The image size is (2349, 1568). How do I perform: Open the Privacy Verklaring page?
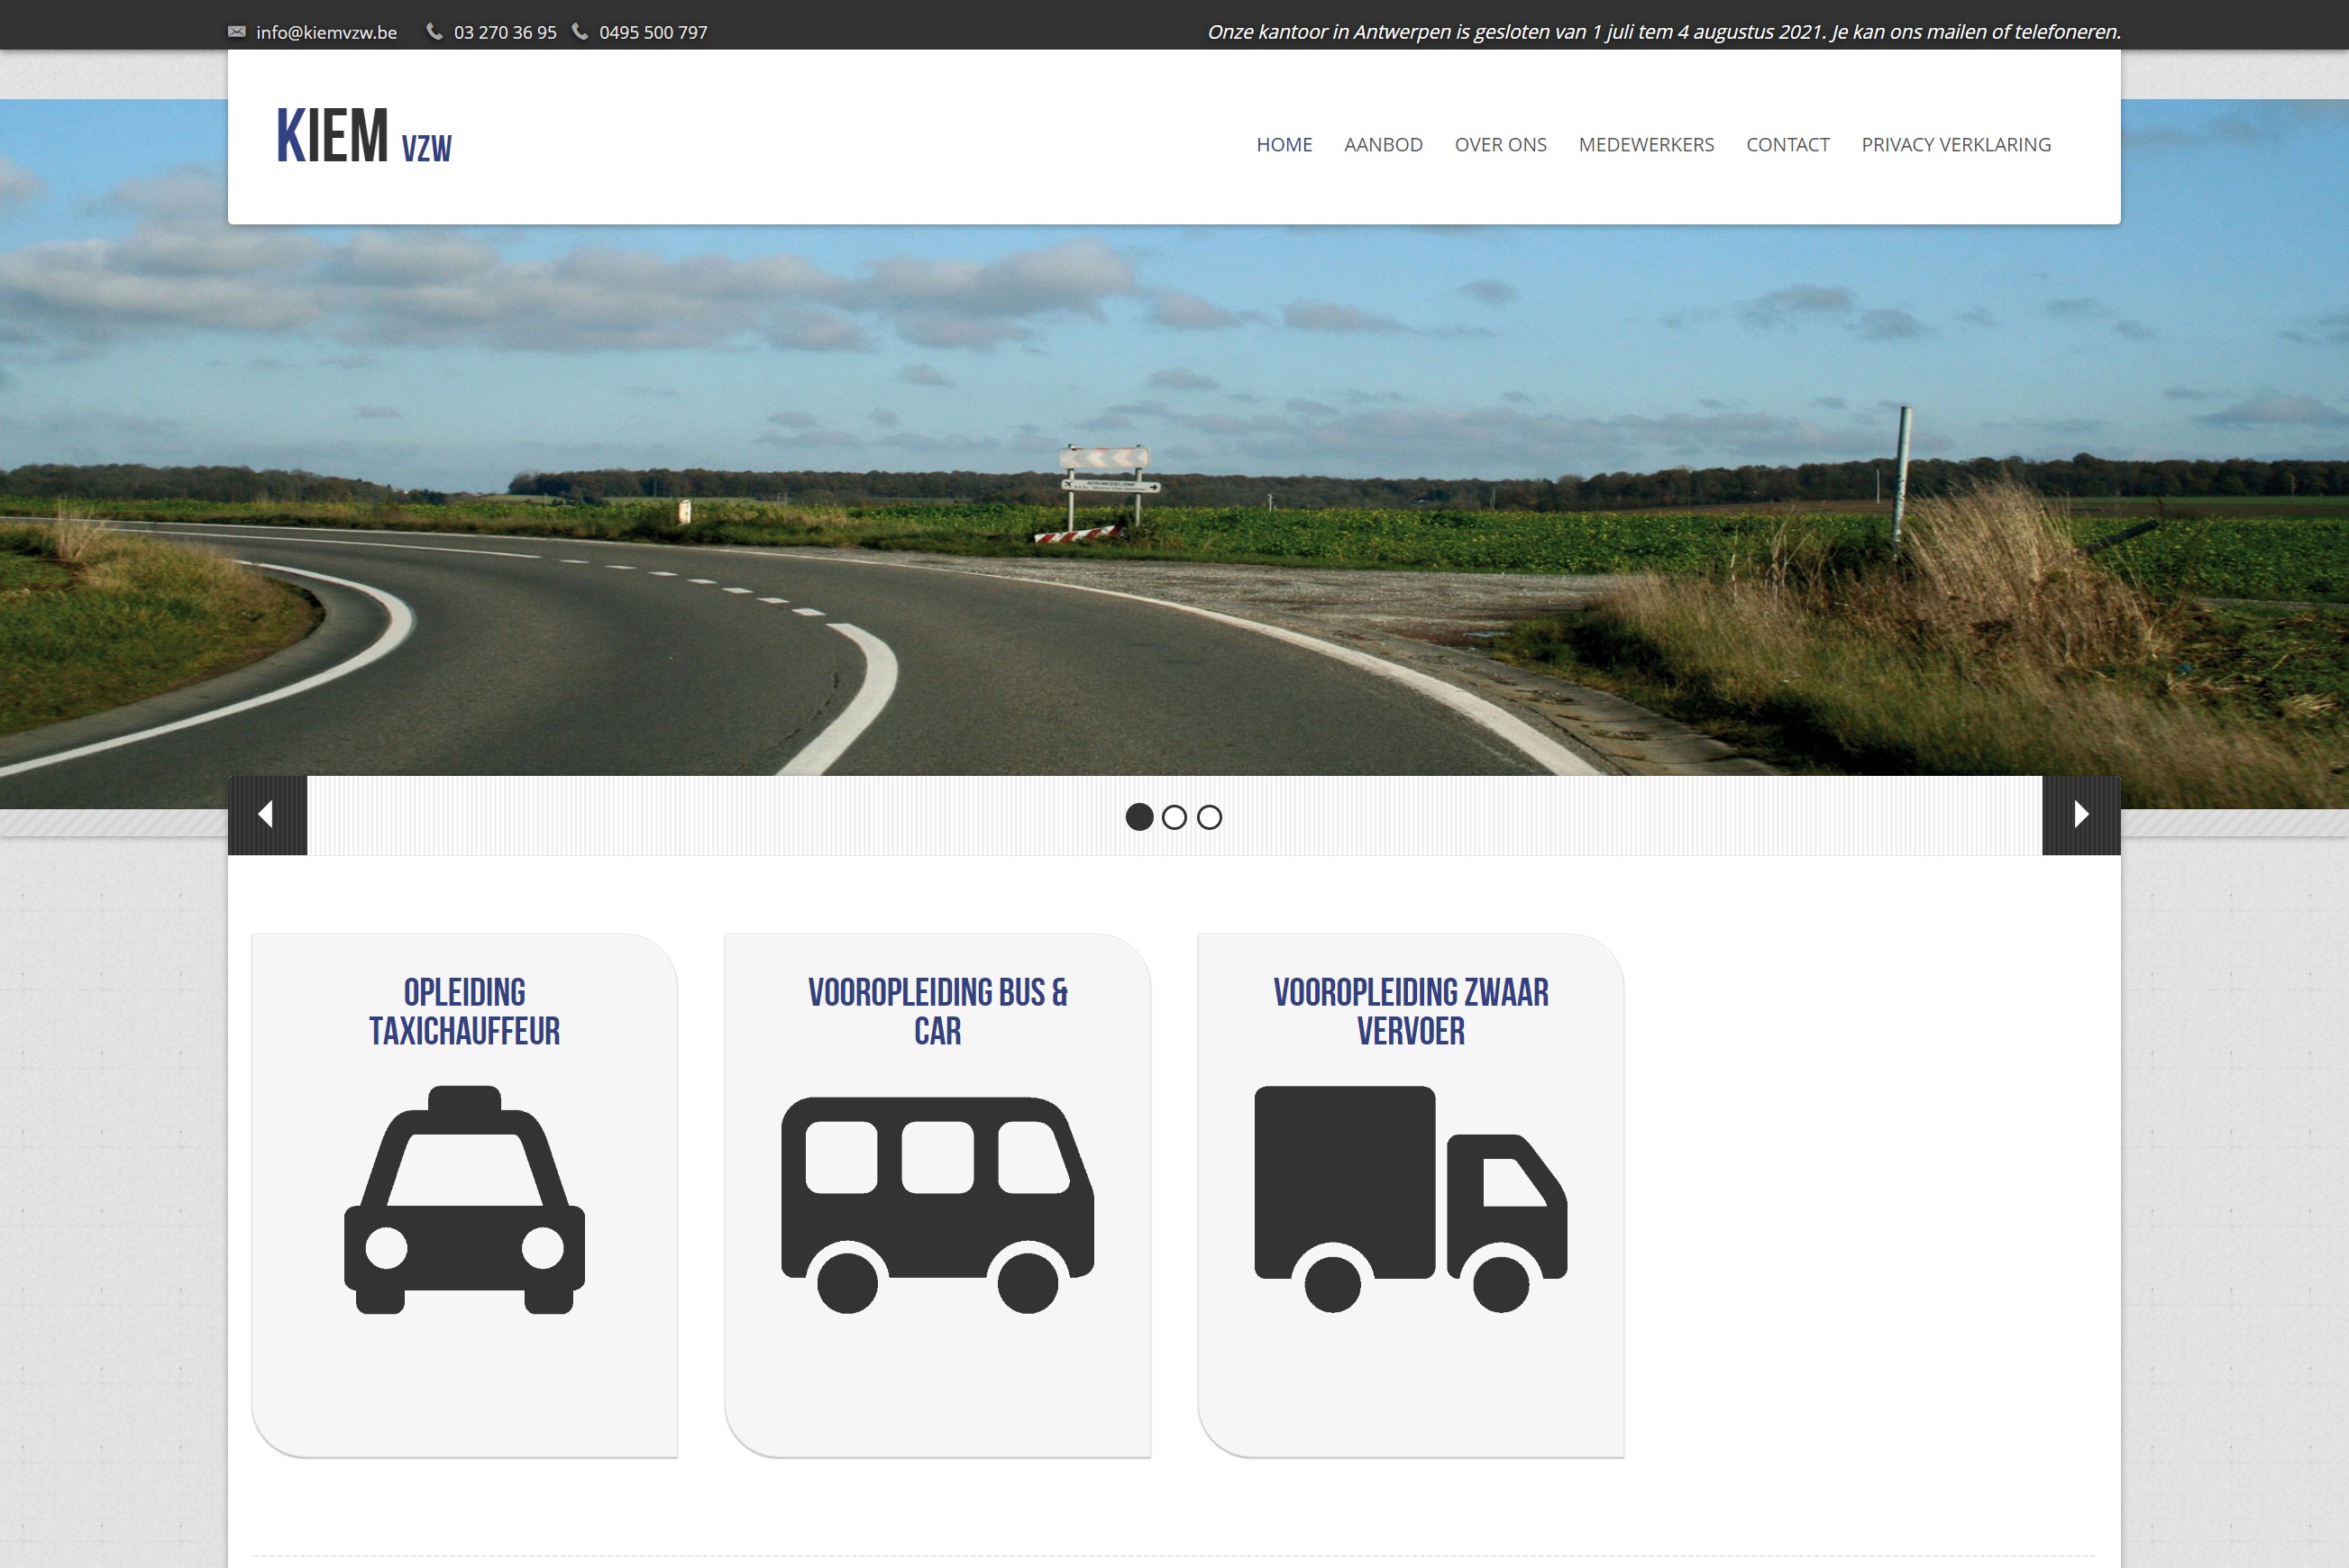[x=1955, y=145]
